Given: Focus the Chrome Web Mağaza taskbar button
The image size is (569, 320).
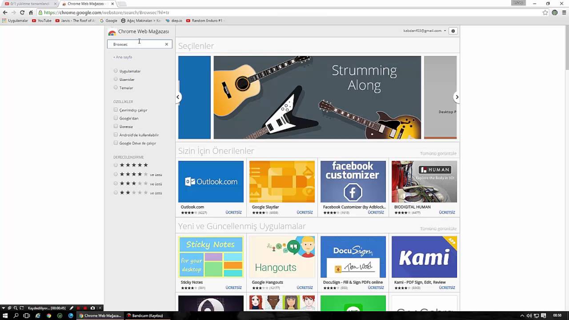Looking at the screenshot, I should point(100,316).
